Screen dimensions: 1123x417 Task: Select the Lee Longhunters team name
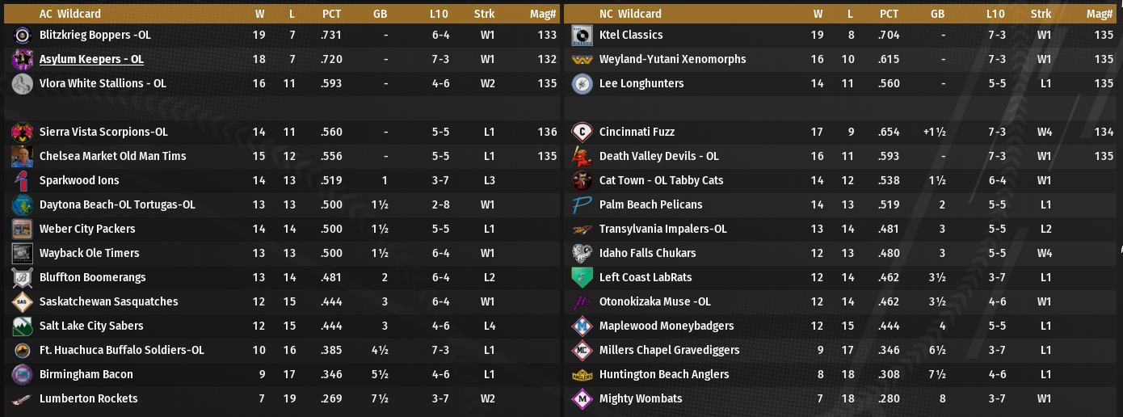click(641, 83)
